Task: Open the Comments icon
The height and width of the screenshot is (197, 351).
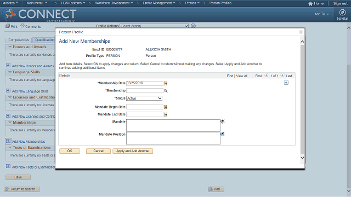Action: pos(22,26)
